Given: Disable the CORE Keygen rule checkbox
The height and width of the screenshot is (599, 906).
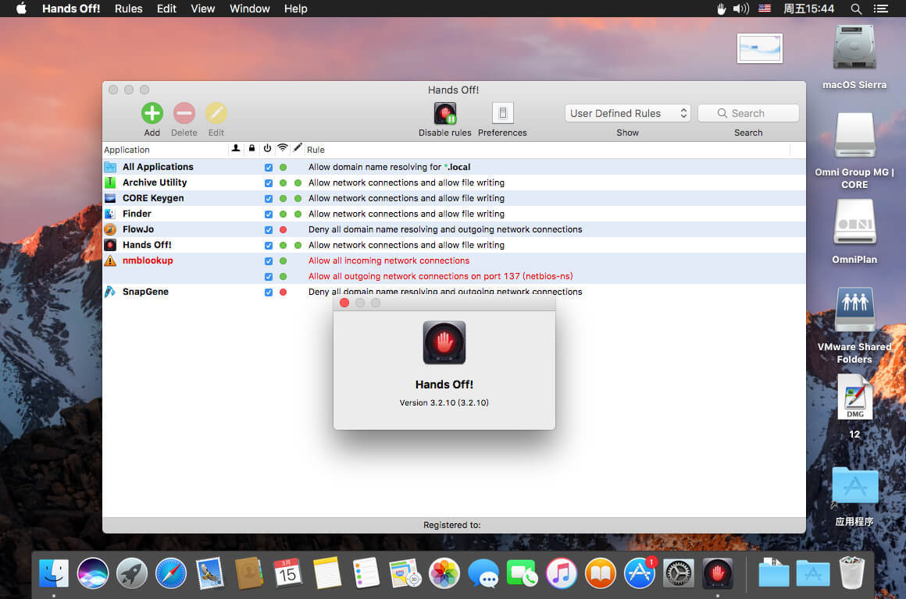Looking at the screenshot, I should (269, 198).
